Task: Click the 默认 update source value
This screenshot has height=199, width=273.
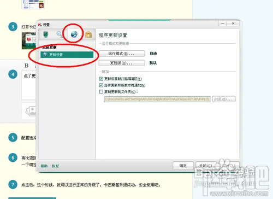Action: coord(153,63)
